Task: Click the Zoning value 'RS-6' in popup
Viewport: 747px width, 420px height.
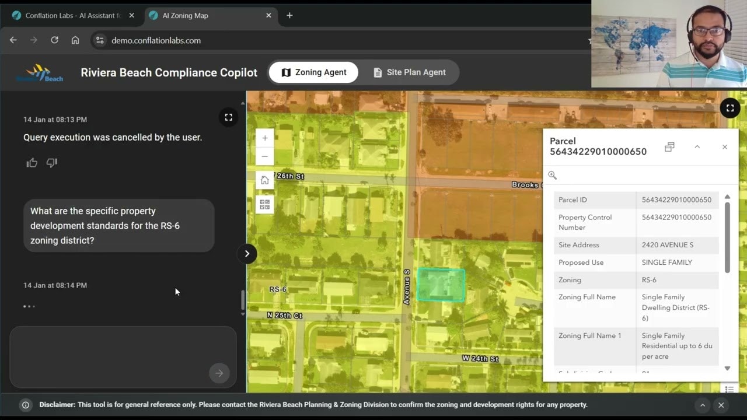Action: click(x=649, y=280)
